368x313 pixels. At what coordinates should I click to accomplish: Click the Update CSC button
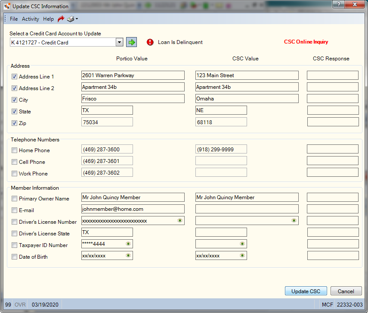point(306,291)
